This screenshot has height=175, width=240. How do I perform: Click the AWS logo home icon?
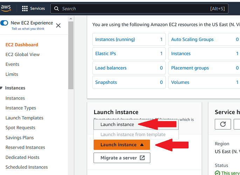pos(6,8)
